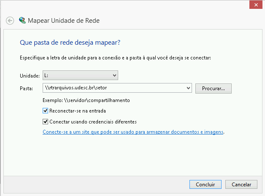Image resolution: width=265 pixels, height=196 pixels.
Task: Toggle the Reconectar-se na entrada checkbox
Action: click(46, 111)
